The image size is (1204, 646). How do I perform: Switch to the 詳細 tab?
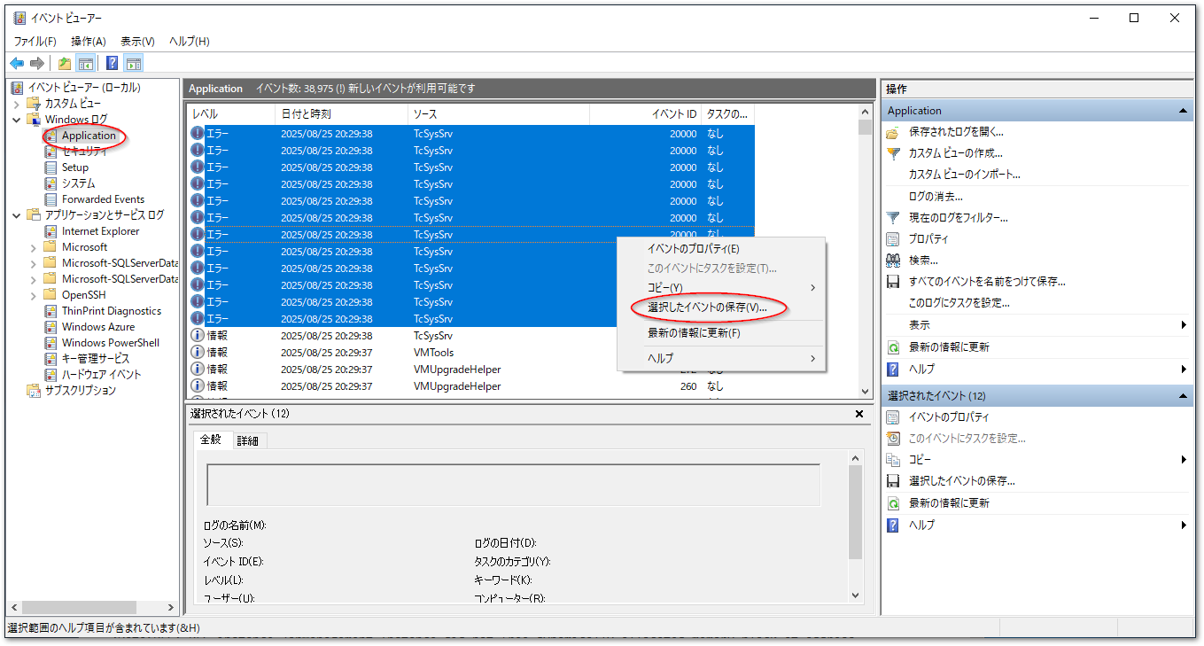248,440
